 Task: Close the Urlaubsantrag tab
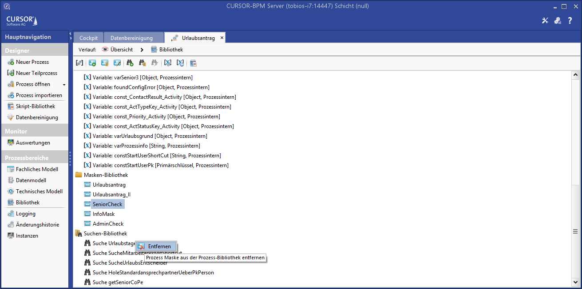pos(222,38)
